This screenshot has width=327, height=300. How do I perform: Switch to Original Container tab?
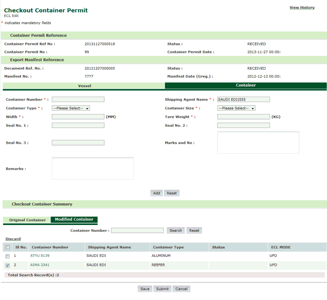tap(27, 220)
